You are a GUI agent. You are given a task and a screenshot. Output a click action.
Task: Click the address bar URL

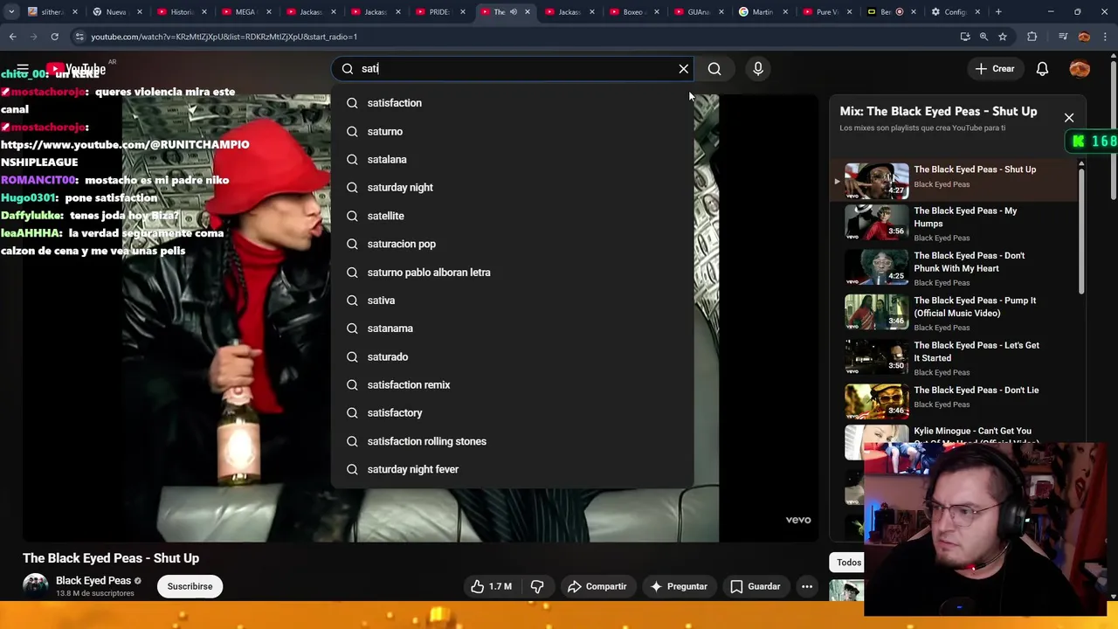pos(224,37)
